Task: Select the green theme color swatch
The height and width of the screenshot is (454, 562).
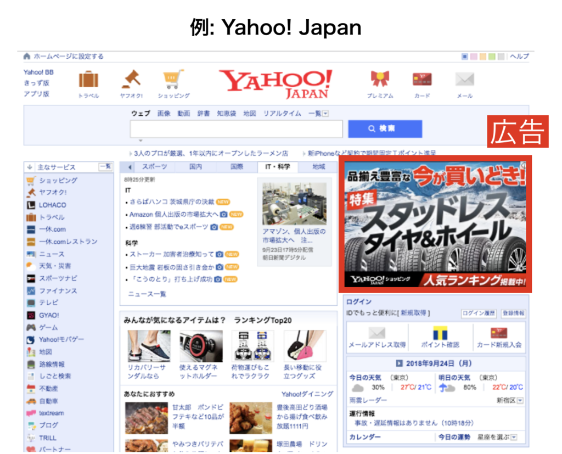Action: pyautogui.click(x=492, y=57)
